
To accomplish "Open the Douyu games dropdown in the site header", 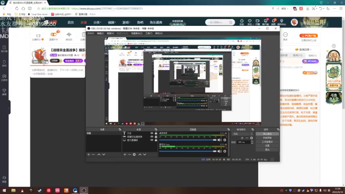I will [126, 22].
